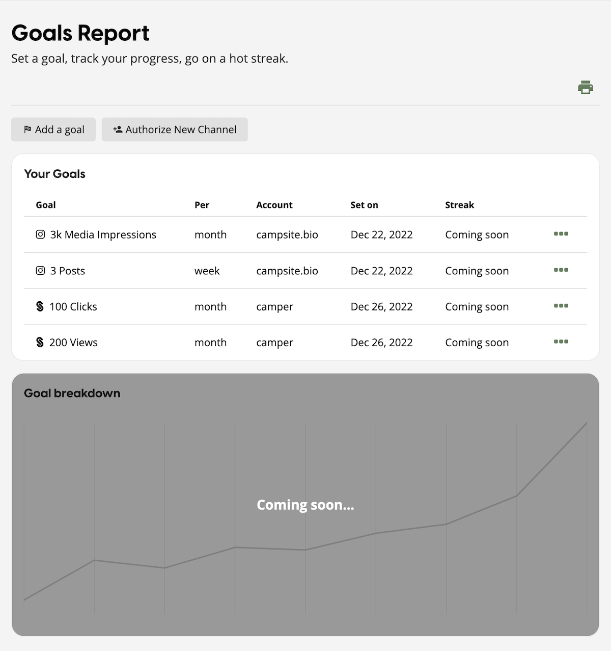Open the options menu for 3k Media Impressions
Image resolution: width=611 pixels, height=651 pixels.
pyautogui.click(x=561, y=234)
